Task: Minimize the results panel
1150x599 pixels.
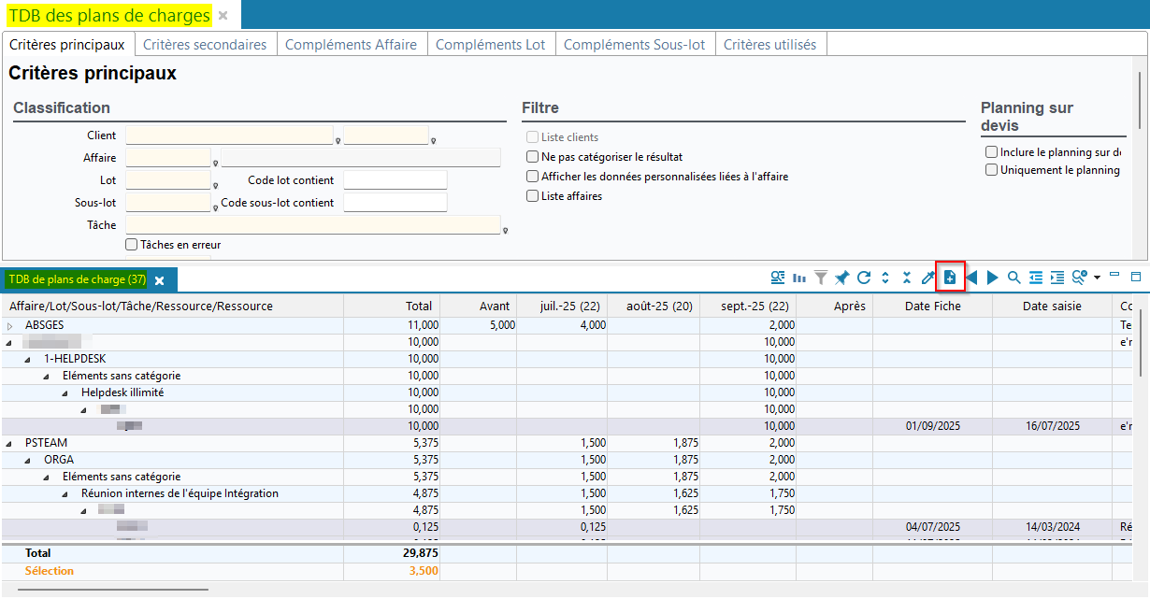Action: (1114, 276)
